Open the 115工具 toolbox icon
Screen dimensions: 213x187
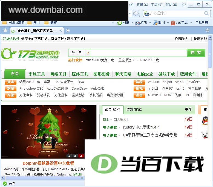[x=173, y=23]
